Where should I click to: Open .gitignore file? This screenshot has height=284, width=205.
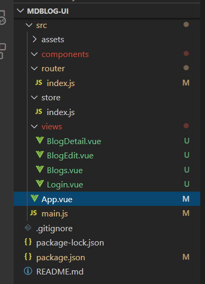pyautogui.click(x=54, y=229)
